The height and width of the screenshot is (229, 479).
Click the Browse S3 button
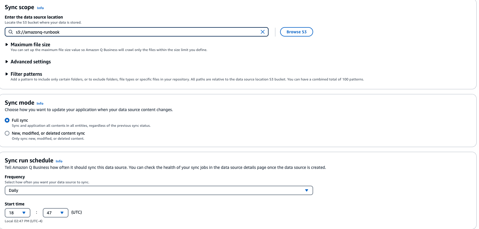[296, 32]
